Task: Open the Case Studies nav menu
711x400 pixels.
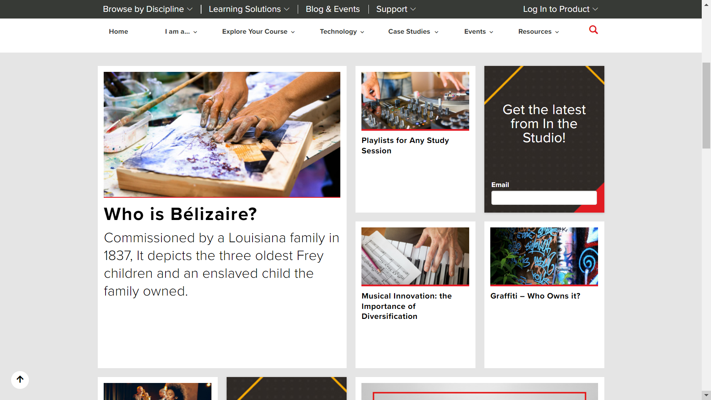Action: pyautogui.click(x=413, y=32)
